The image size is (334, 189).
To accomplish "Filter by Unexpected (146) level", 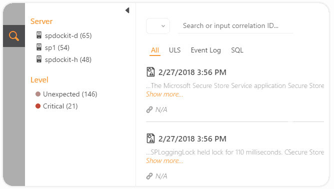I will click(70, 94).
